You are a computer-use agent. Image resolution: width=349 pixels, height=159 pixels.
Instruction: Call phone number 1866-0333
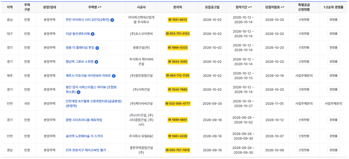pos(177,48)
